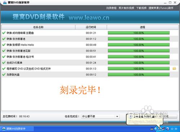Click the run time 00:01:21
The height and width of the screenshot is (132, 180).
point(91,33)
